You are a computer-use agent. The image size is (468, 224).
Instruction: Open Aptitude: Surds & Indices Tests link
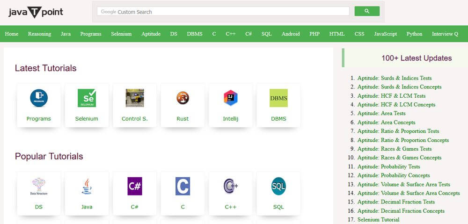(x=394, y=78)
